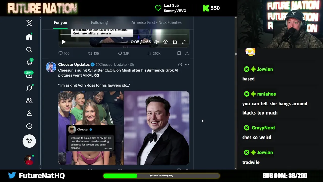Click the GroypNord chat username

point(263,128)
